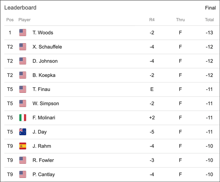The image size is (220, 182).
Task: Click the flag icon beside P. Cantlay
Action: (x=23, y=174)
